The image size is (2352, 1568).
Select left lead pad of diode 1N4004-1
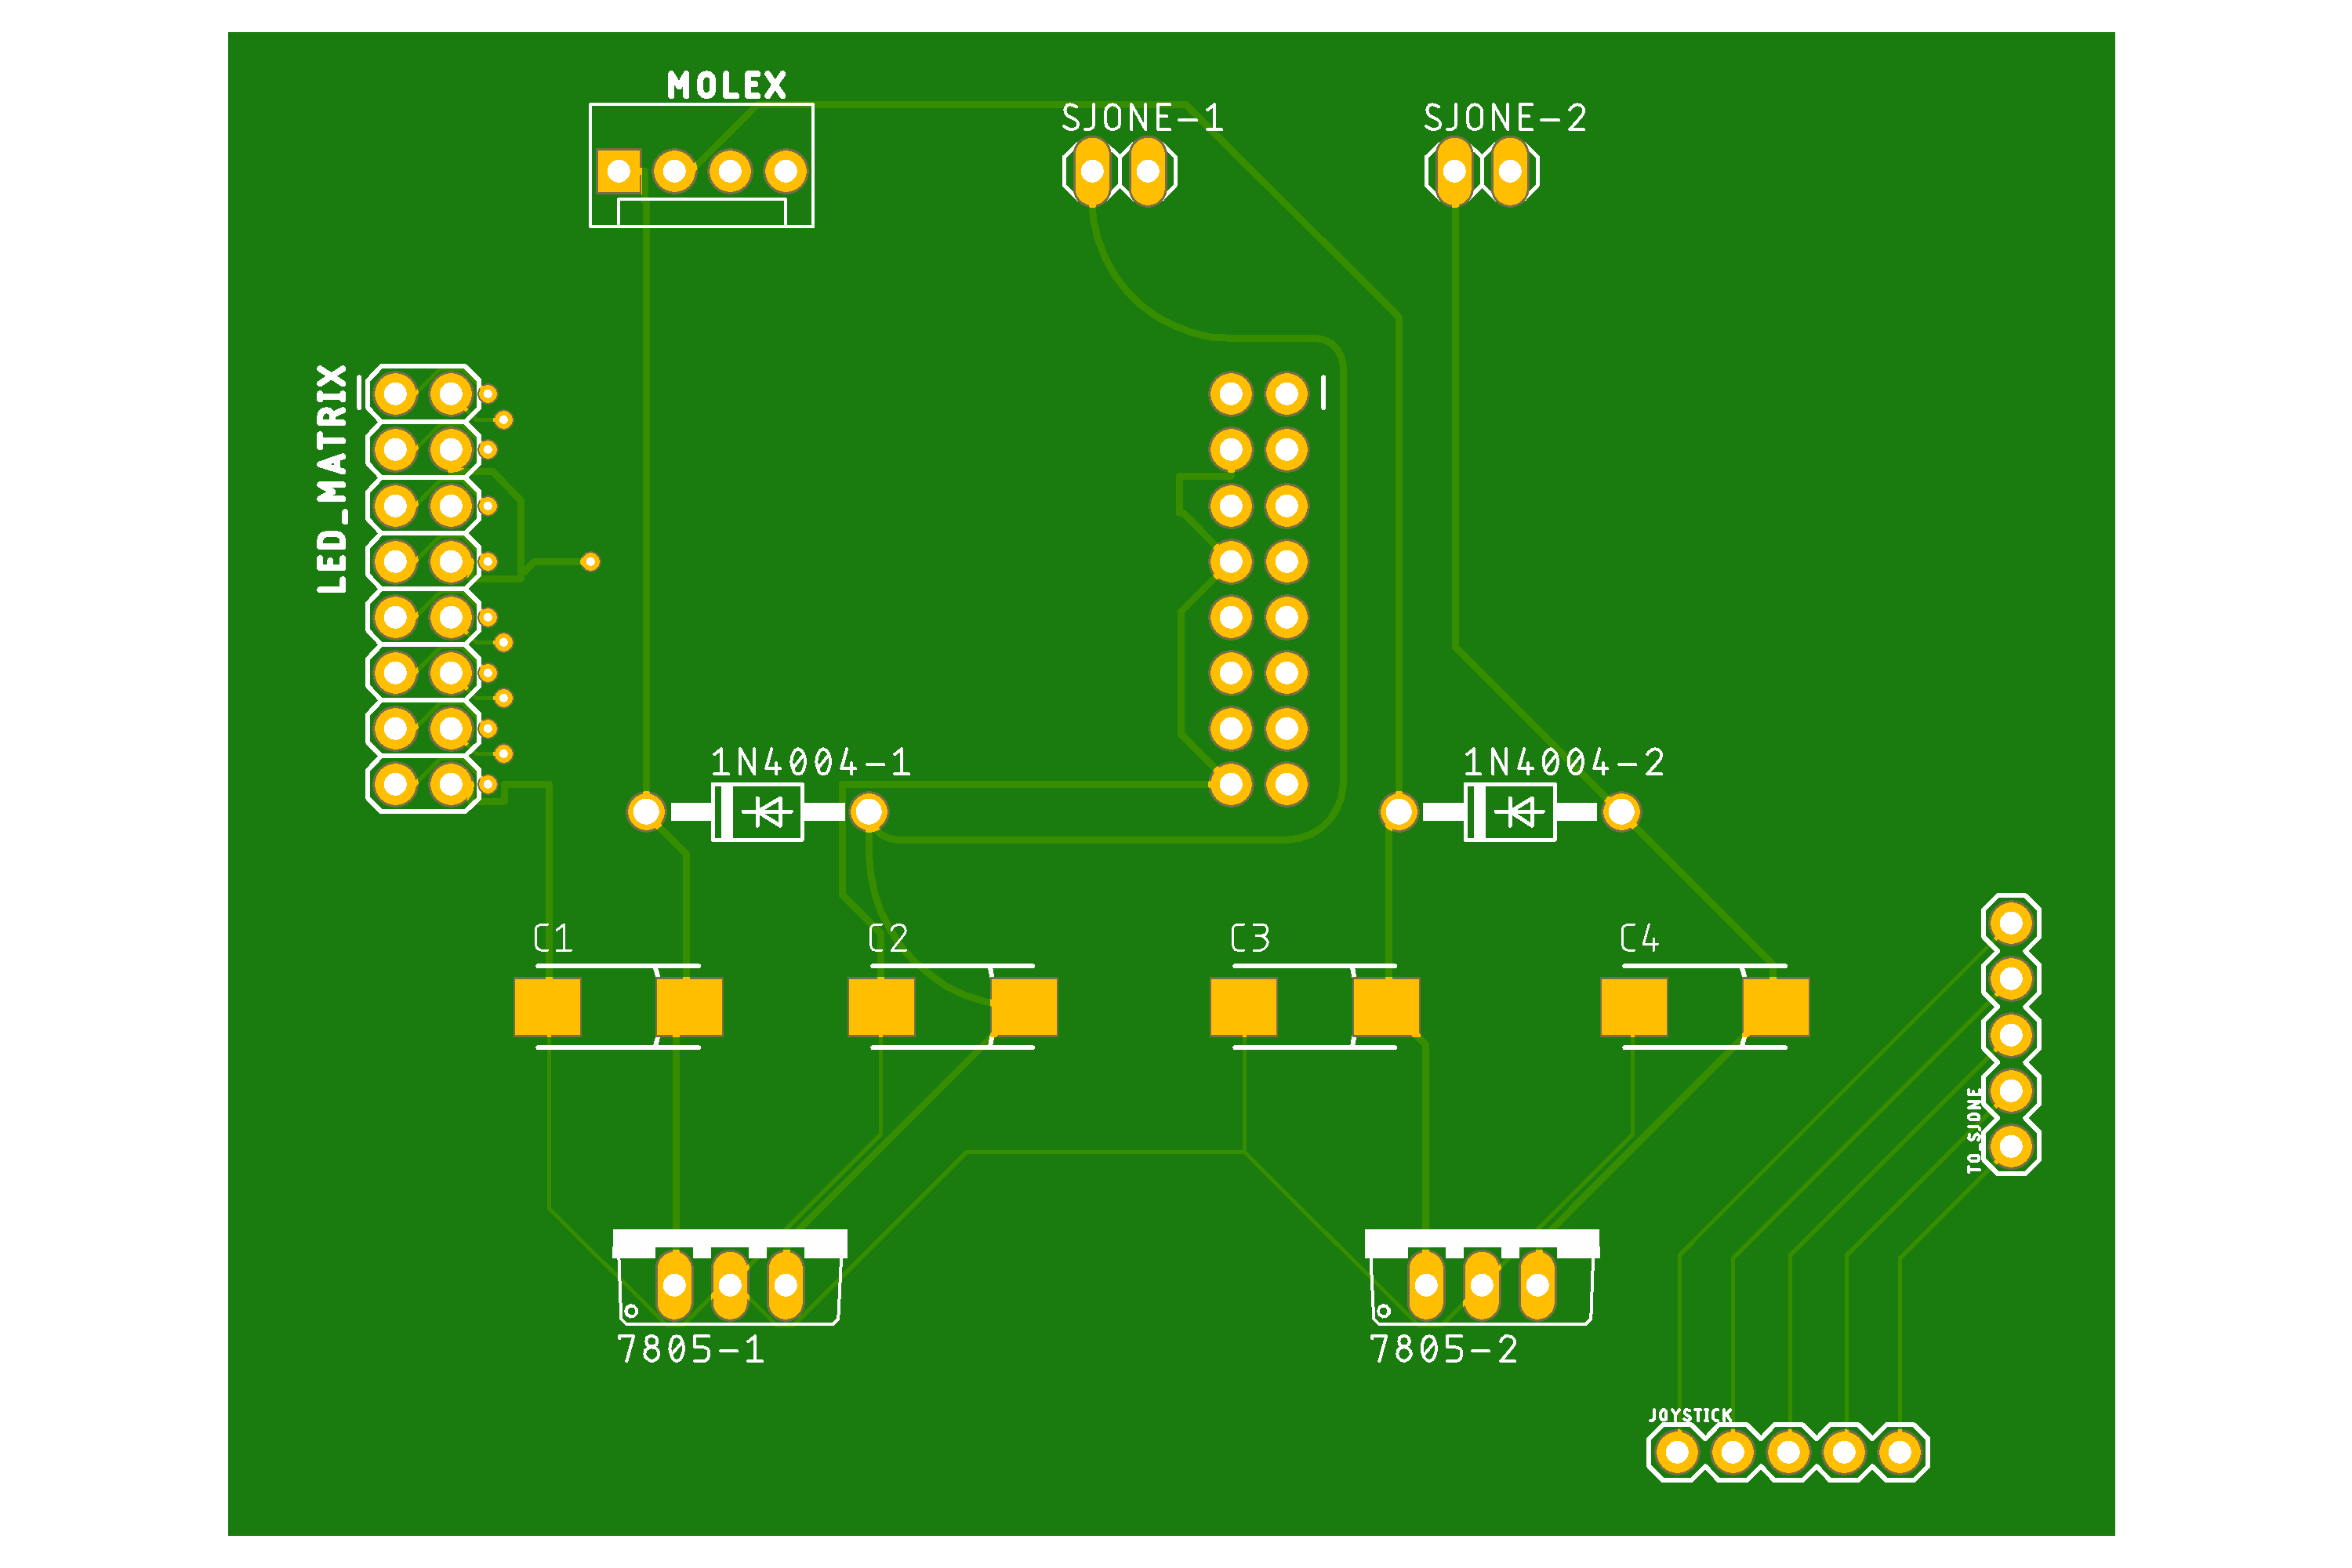[646, 812]
